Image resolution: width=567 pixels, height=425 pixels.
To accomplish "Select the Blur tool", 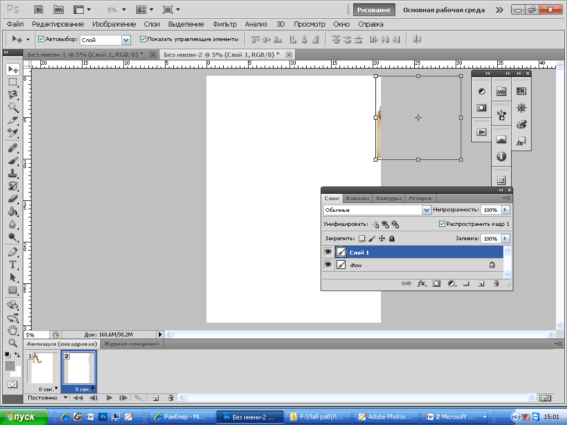I will (13, 224).
